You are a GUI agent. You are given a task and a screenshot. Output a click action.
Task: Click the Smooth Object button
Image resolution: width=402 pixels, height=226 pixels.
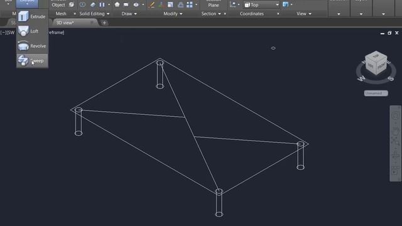point(58,4)
